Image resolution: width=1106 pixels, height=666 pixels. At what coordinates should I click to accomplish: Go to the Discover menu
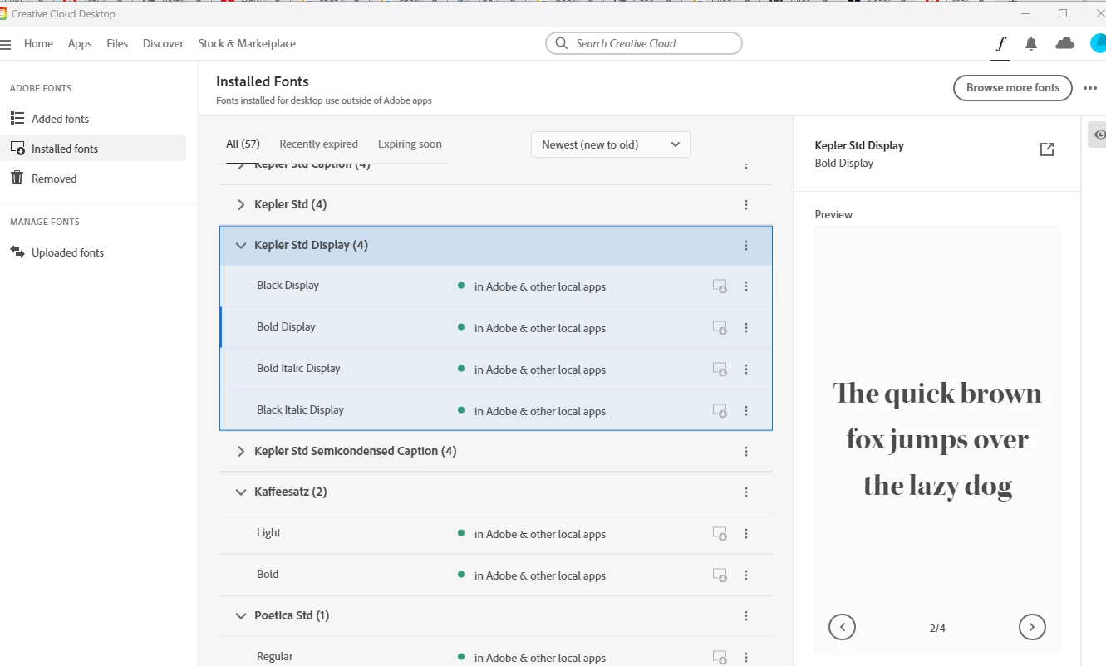163,43
